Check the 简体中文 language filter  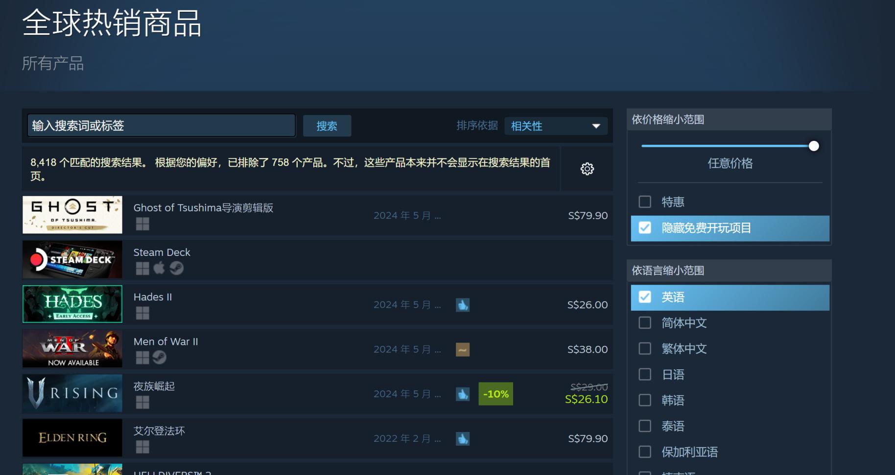(x=645, y=323)
